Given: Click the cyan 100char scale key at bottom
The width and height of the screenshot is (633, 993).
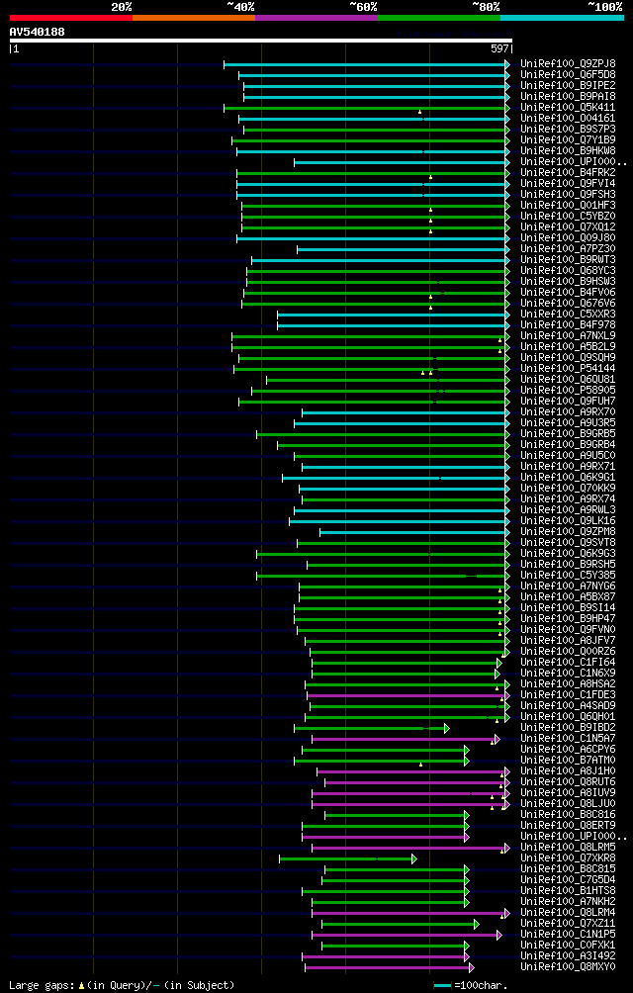Looking at the screenshot, I should [x=442, y=985].
